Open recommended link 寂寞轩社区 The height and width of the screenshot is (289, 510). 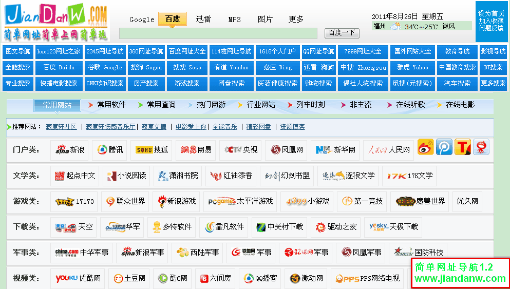click(x=62, y=127)
